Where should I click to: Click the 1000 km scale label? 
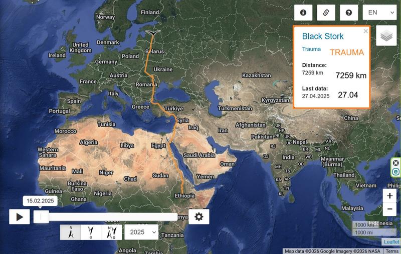pos(364,224)
